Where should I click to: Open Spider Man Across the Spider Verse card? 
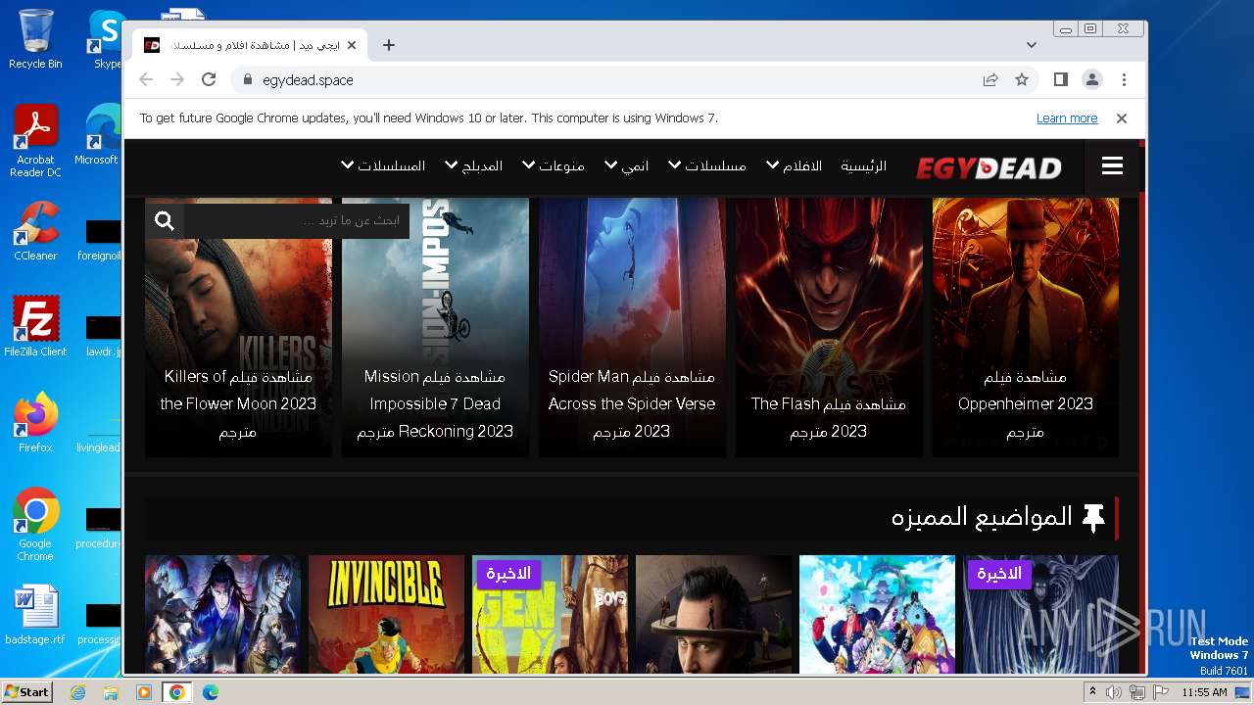tap(632, 327)
